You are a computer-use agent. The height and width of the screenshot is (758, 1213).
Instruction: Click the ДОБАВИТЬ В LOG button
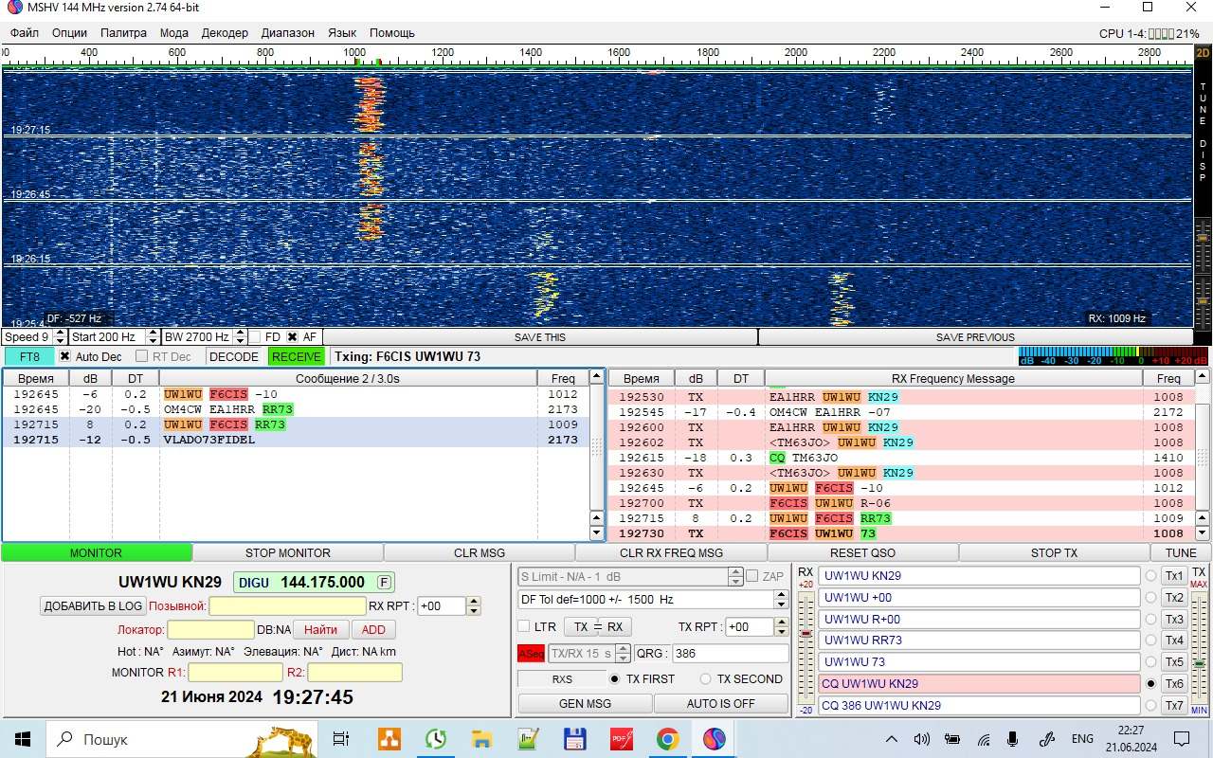point(93,606)
